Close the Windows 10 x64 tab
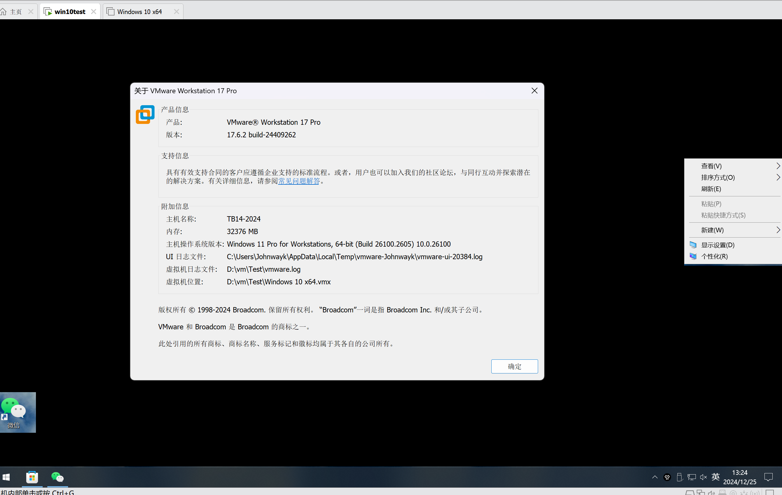This screenshot has height=495, width=782. 176,12
